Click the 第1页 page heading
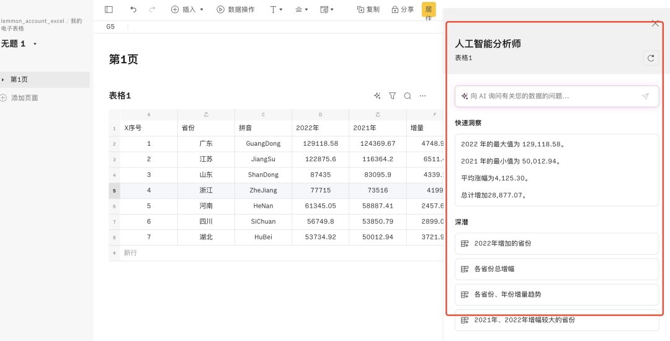Screen dimensions: 670x341 pyautogui.click(x=123, y=60)
